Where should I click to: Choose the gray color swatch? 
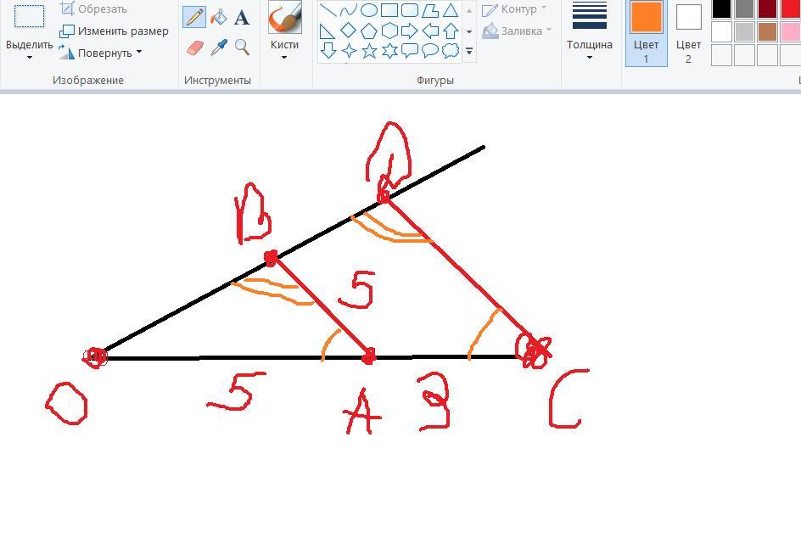pyautogui.click(x=744, y=8)
